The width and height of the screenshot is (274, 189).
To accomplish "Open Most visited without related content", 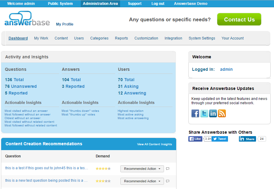I will pos(30,122).
